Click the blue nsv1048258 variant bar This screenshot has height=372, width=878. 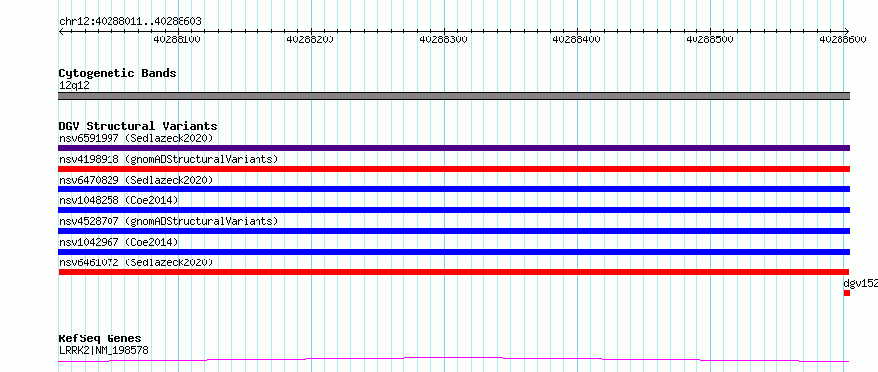[454, 210]
